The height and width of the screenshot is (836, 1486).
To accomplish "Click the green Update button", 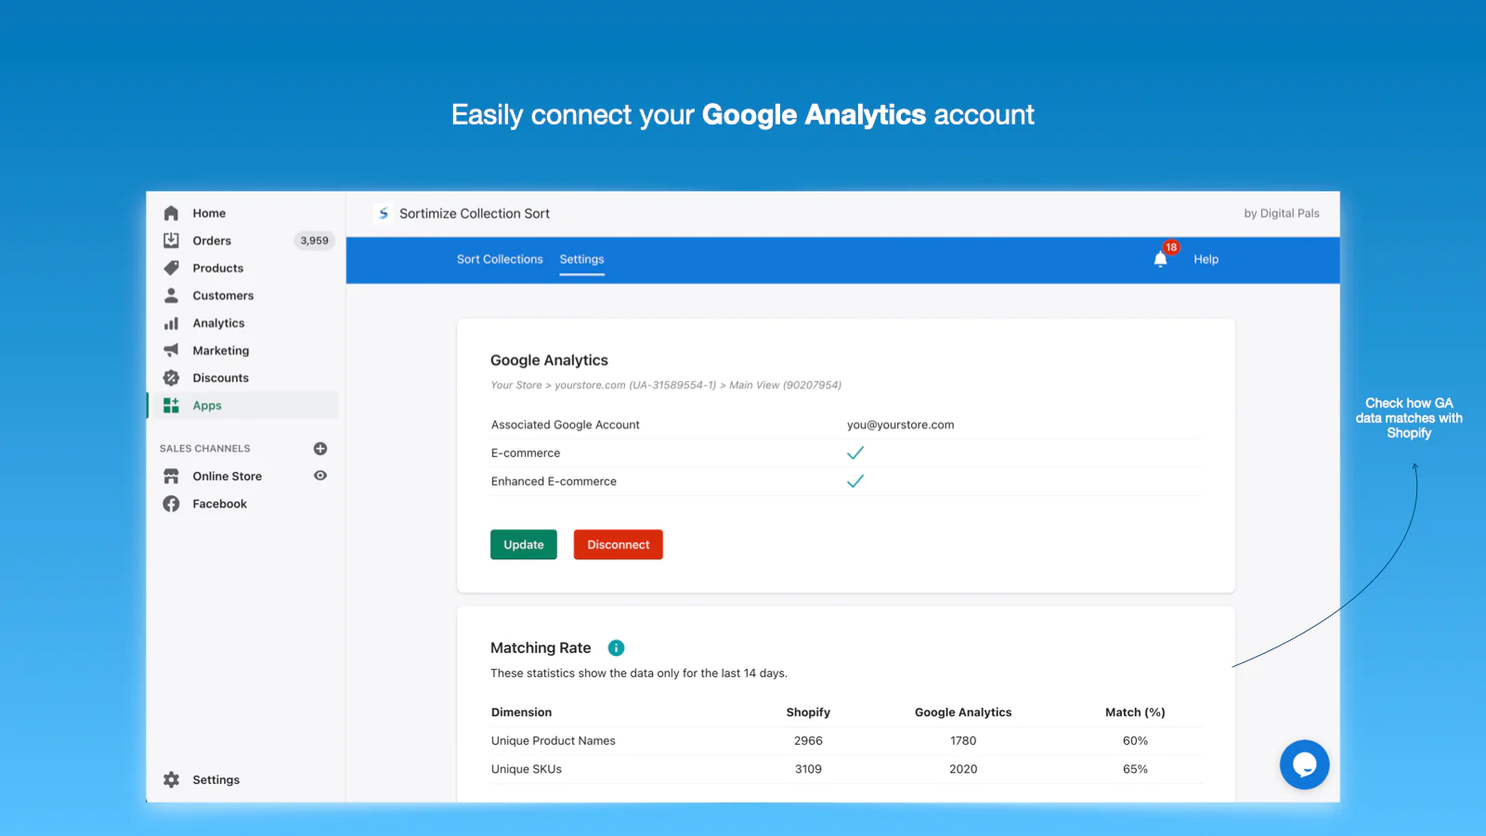I will 524,544.
